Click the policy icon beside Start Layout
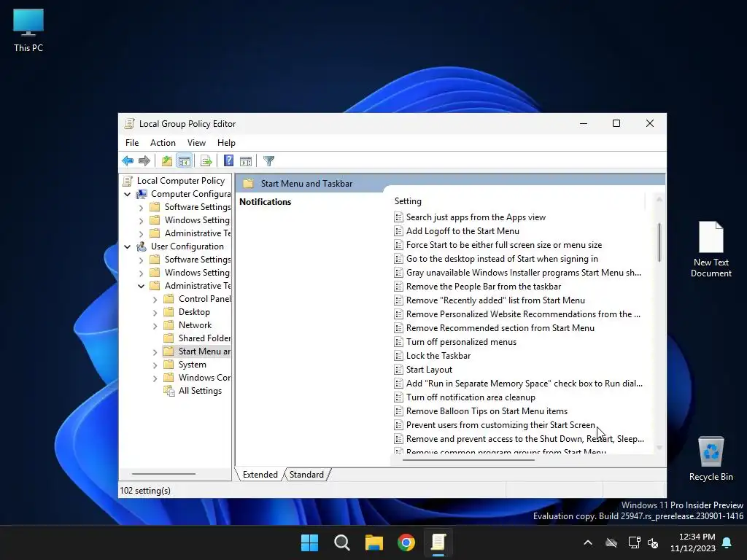This screenshot has height=560, width=747. 399,370
